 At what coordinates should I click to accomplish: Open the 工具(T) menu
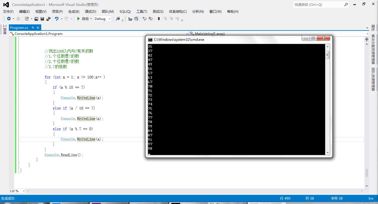pyautogui.click(x=142, y=12)
